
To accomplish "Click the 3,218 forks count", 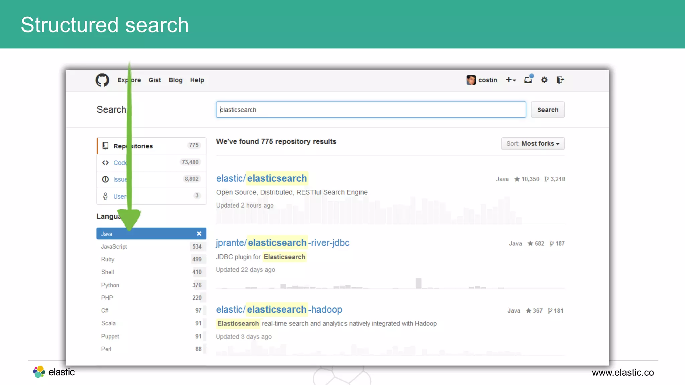I will pyautogui.click(x=555, y=179).
